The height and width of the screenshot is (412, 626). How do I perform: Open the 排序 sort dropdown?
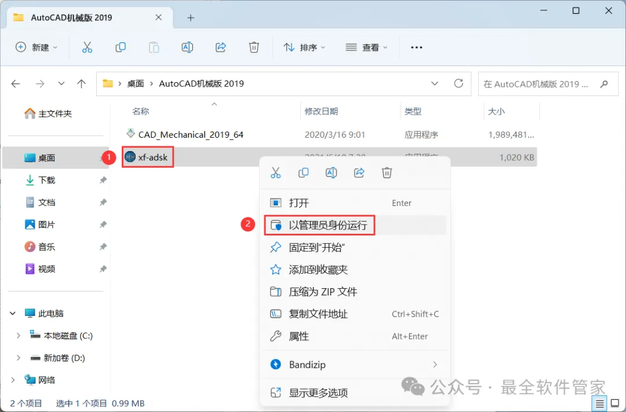coord(304,47)
